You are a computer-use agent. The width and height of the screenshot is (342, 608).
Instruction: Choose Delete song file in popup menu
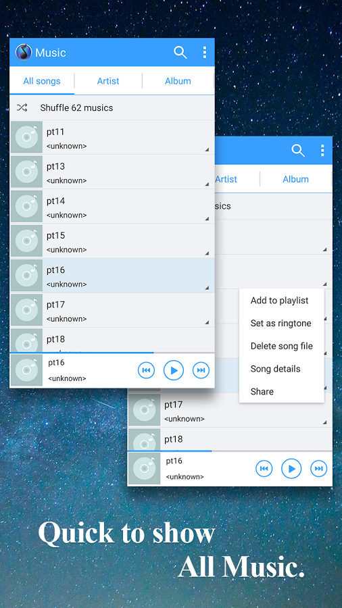tap(282, 346)
